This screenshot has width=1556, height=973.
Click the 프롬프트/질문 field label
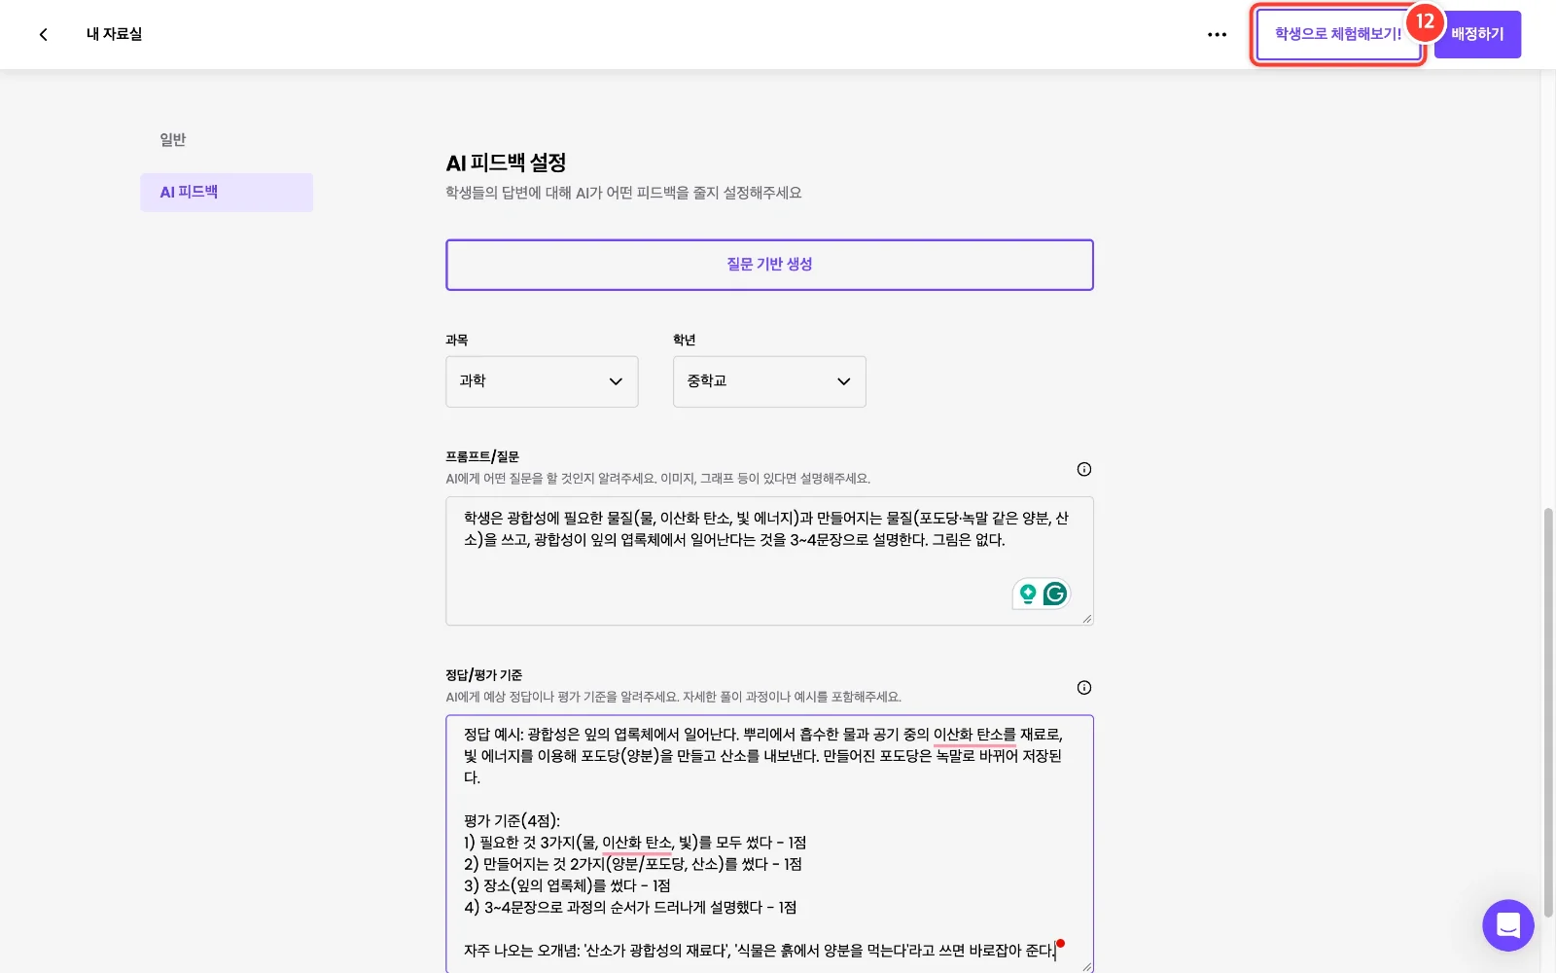[x=482, y=456]
